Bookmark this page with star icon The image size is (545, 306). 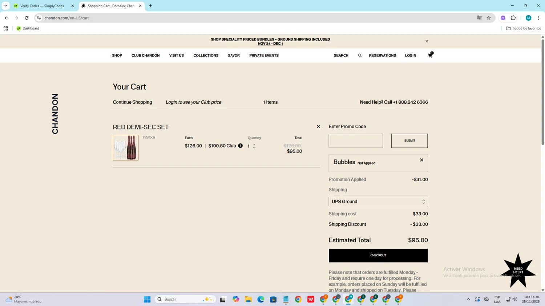coord(489,18)
